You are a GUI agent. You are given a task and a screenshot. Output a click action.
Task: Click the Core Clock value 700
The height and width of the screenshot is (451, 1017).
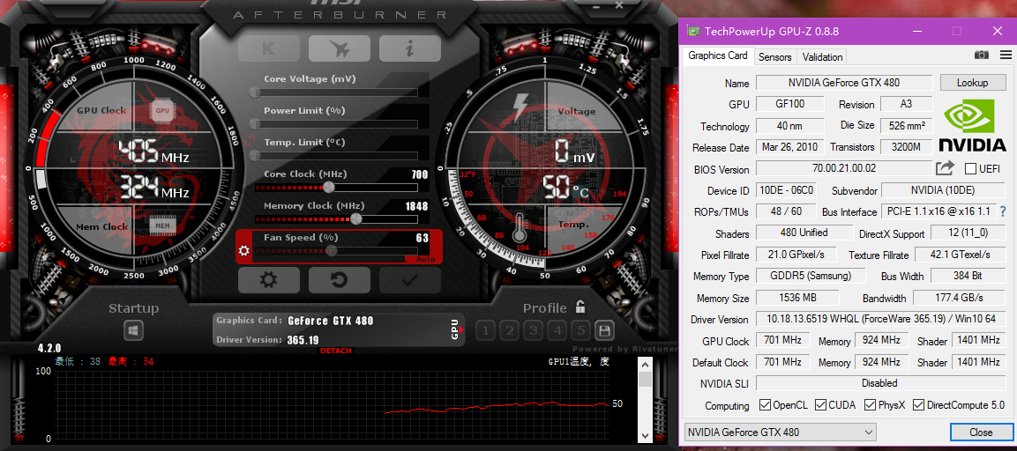(x=420, y=174)
